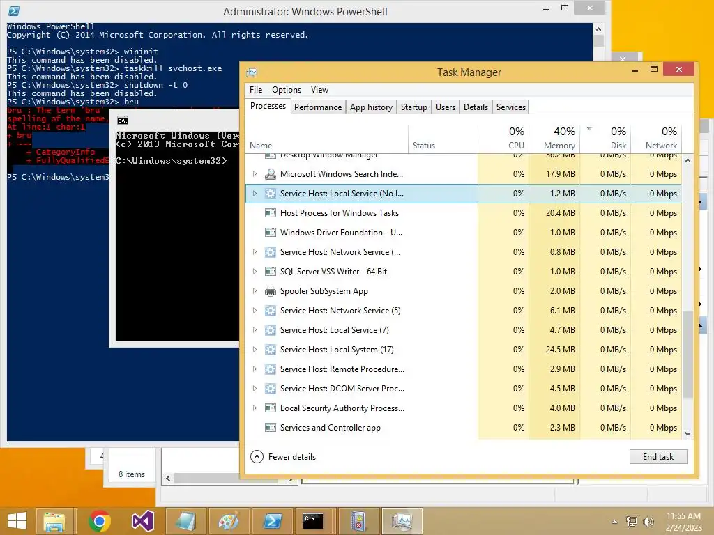Image resolution: width=714 pixels, height=535 pixels.
Task: Sort by Network column header
Action: pos(656,139)
